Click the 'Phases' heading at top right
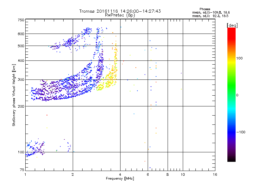Screen dimensions: 253x190 pyautogui.click(x=205, y=9)
